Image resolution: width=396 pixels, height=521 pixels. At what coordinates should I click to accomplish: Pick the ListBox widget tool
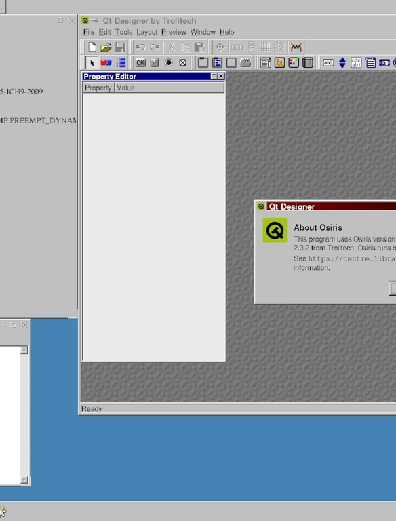[265, 63]
